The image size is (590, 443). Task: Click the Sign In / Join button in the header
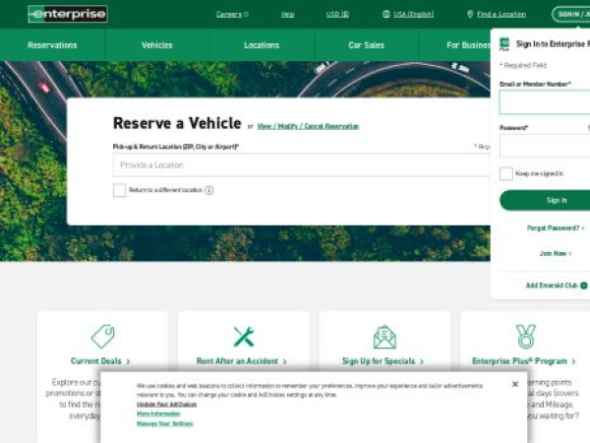[571, 15]
